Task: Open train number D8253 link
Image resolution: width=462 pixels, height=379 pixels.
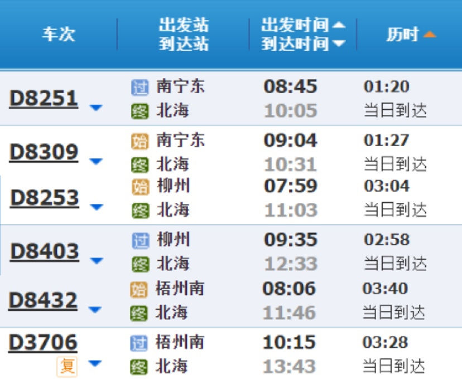Action: pyautogui.click(x=45, y=198)
